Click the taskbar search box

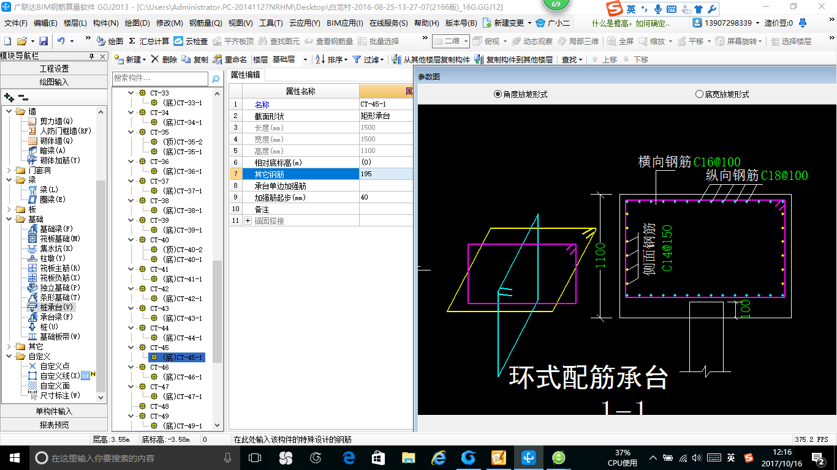(x=135, y=458)
